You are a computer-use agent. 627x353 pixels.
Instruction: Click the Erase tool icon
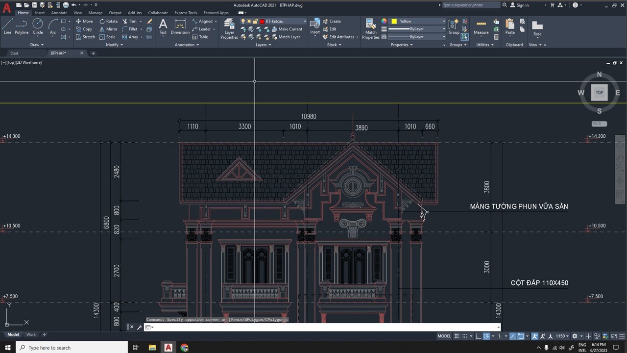tap(149, 21)
